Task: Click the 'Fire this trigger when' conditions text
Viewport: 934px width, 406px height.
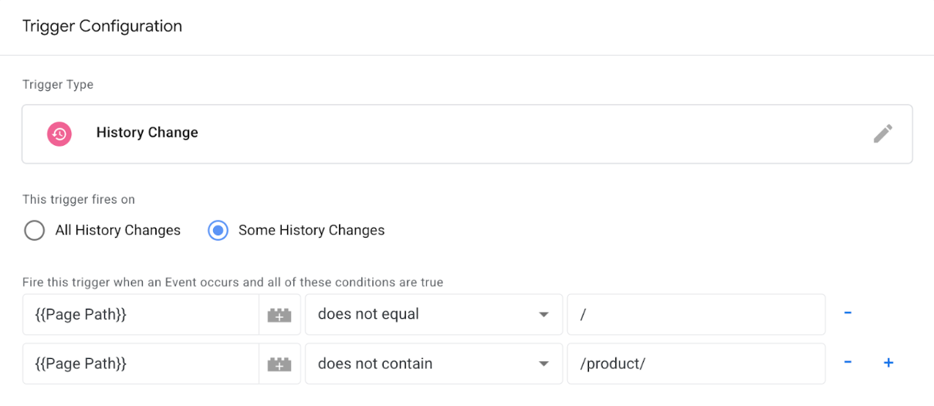Action: coord(232,283)
